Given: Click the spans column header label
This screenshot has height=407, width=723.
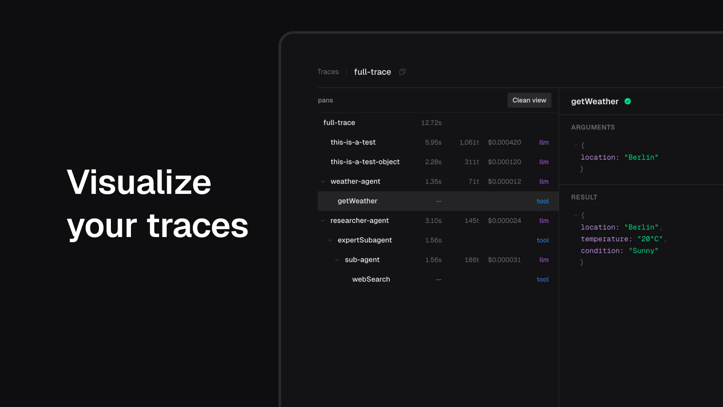Looking at the screenshot, I should click(x=325, y=100).
